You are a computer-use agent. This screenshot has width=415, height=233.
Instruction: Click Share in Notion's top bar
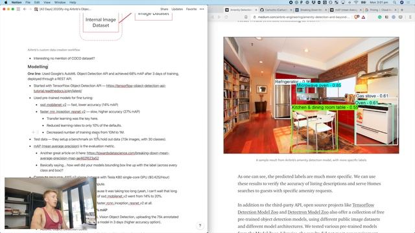point(164,9)
